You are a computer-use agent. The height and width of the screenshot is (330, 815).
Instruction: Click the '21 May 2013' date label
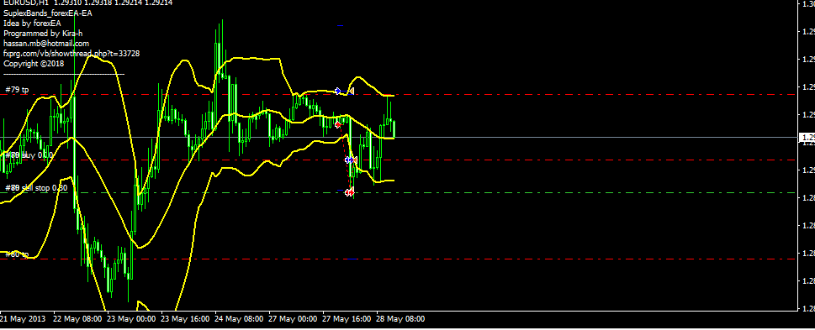click(23, 318)
